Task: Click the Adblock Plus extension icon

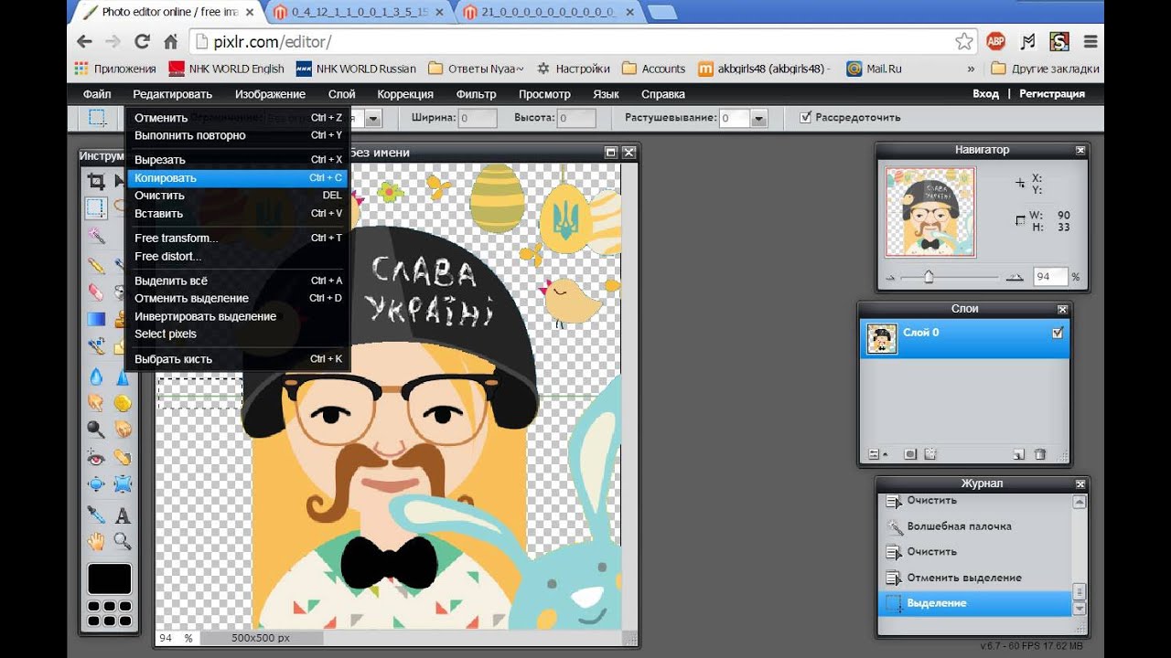Action: tap(995, 41)
